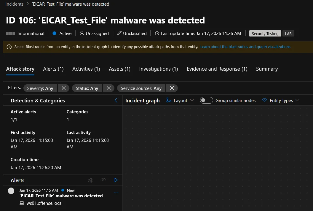Open the blast radius learn more link
The height and width of the screenshot is (211, 313).
click(245, 47)
